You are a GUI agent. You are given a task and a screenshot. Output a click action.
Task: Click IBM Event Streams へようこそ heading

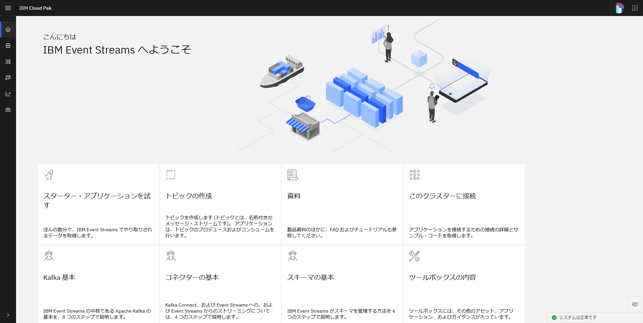[117, 50]
